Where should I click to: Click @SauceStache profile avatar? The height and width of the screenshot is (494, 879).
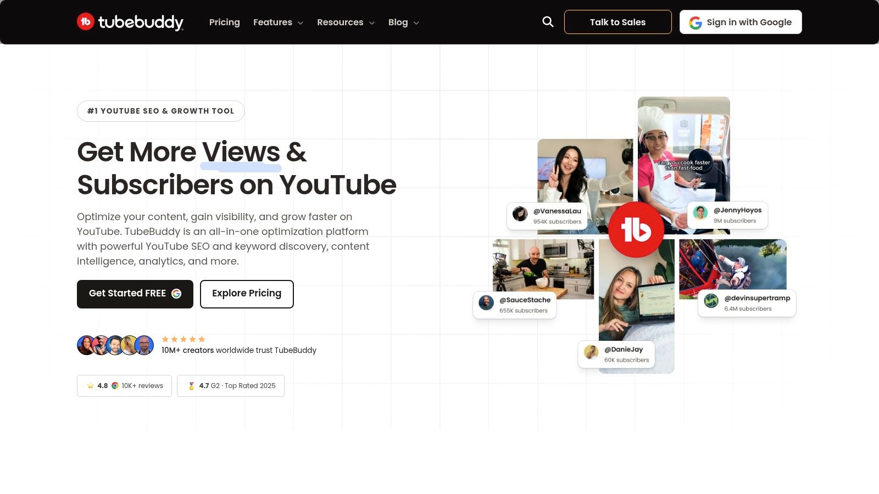click(486, 302)
